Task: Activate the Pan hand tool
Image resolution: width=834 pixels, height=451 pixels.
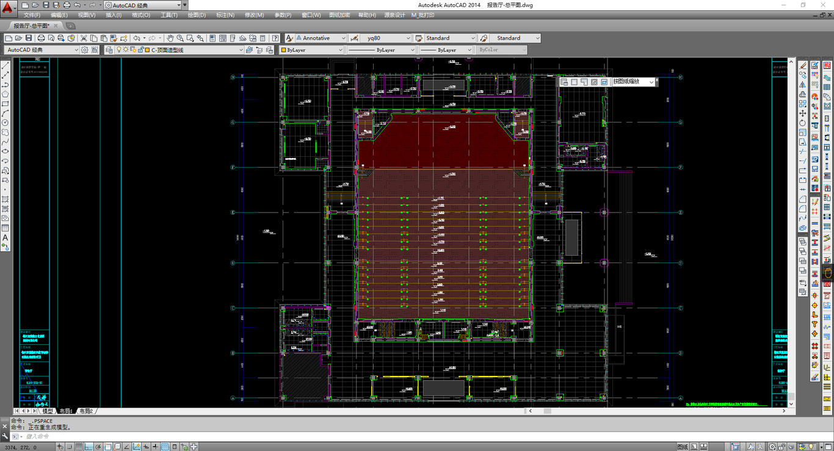Action: coord(170,38)
